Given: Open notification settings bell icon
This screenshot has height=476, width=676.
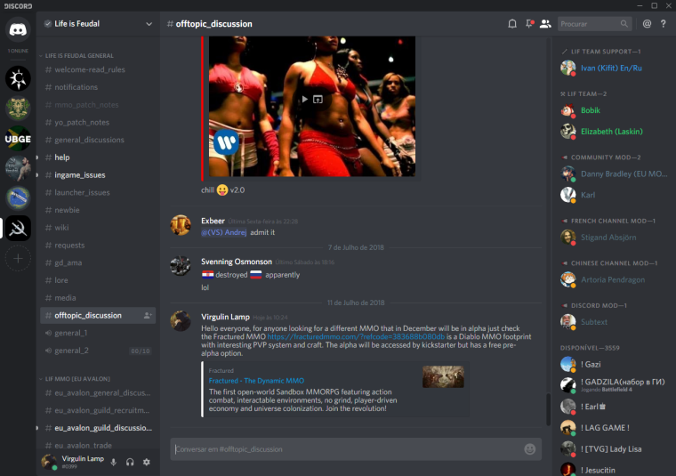Looking at the screenshot, I should (x=512, y=24).
